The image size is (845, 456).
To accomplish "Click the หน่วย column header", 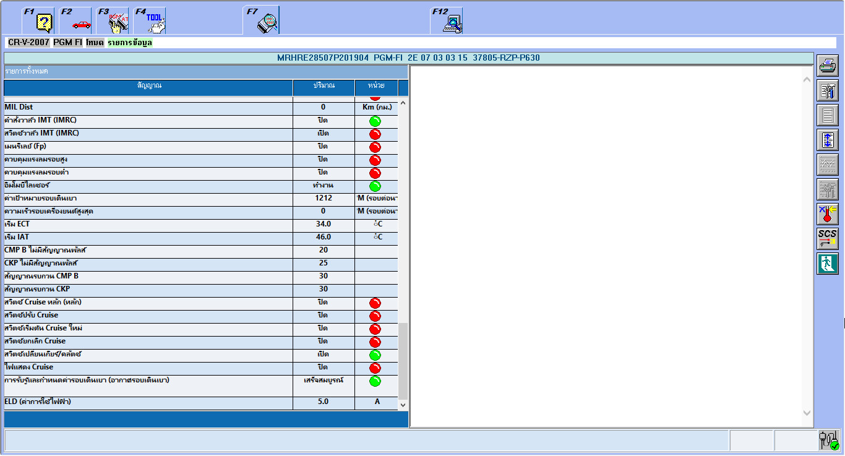I will (x=377, y=87).
